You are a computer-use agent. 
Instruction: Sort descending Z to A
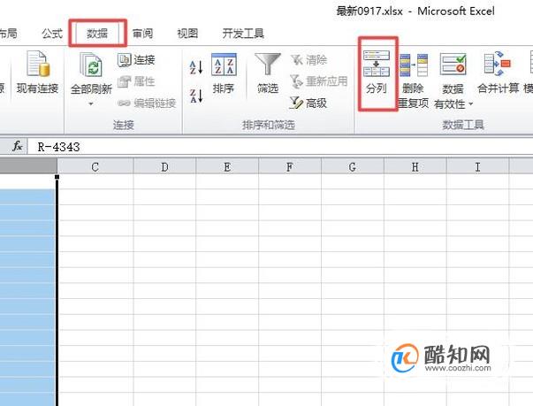tap(196, 96)
